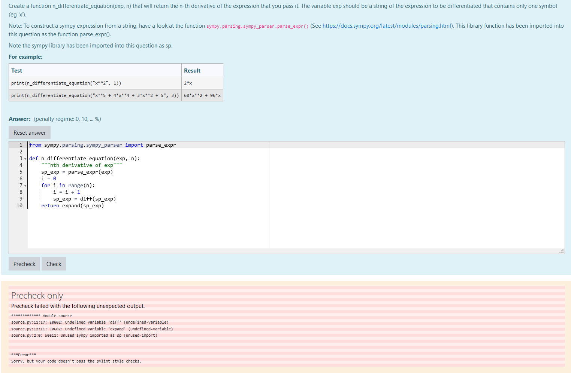
Task: Click the Result column header
Action: (x=192, y=70)
